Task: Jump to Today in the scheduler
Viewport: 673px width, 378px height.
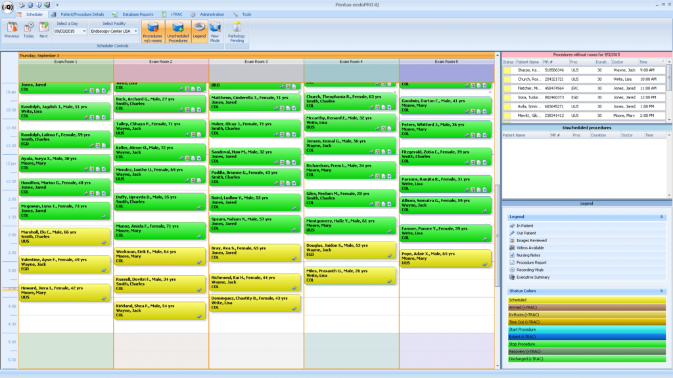Action: tap(29, 28)
